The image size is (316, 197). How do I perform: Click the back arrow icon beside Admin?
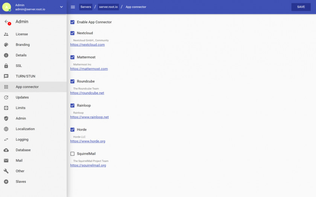tap(6, 21)
